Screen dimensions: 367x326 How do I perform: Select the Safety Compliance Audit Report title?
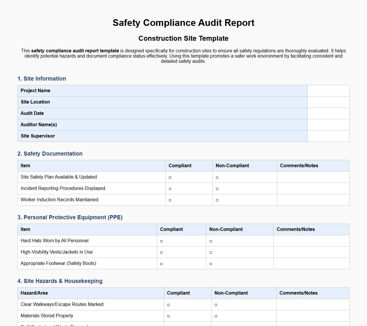(183, 23)
